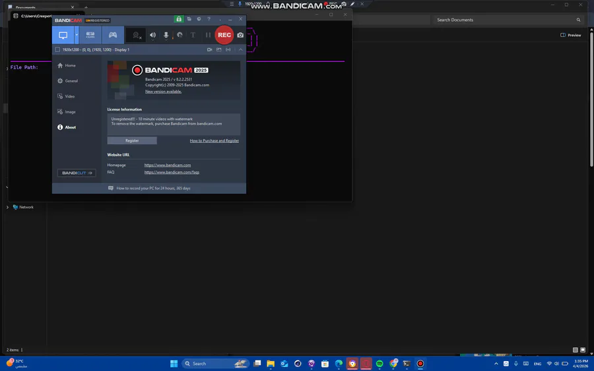Open the ENG language indicator
This screenshot has height=371, width=594.
[537, 364]
